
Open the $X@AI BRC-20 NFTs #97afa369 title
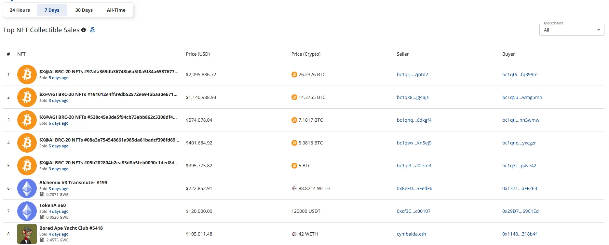tap(109, 72)
